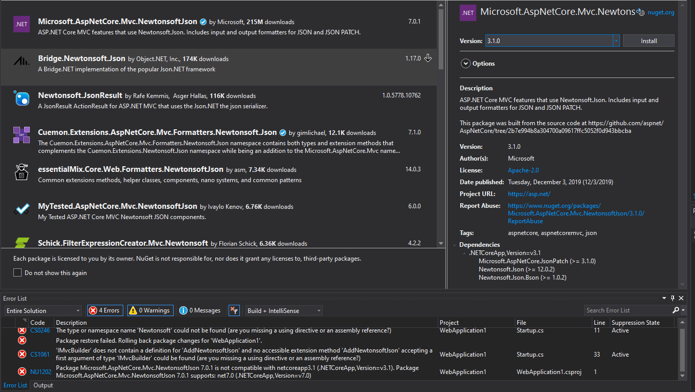The height and width of the screenshot is (392, 695).
Task: Expand the Options section
Action: click(465, 63)
